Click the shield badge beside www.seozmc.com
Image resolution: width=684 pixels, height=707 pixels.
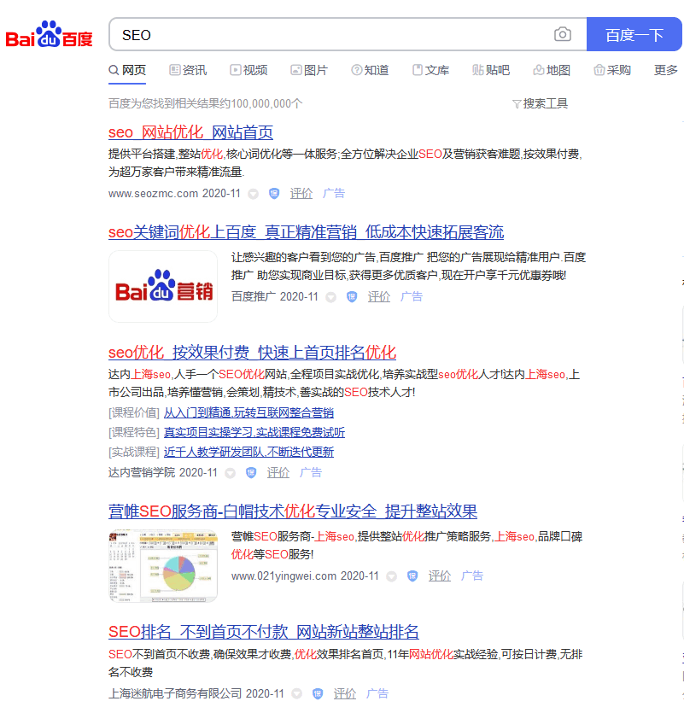tap(274, 194)
